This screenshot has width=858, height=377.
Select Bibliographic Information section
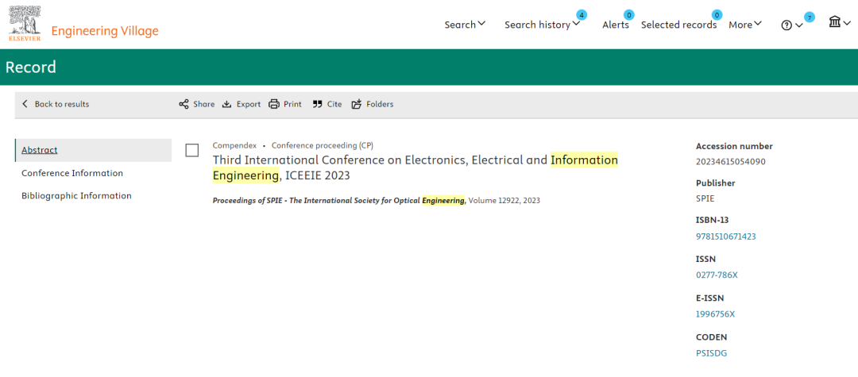[x=76, y=195]
